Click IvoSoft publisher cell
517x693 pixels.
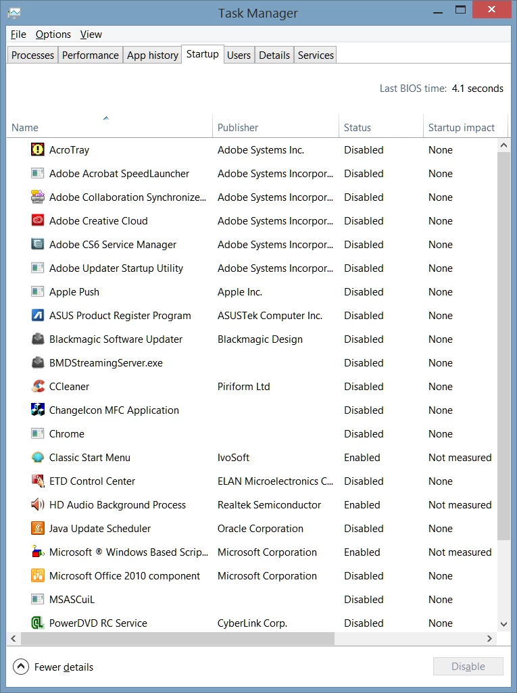pos(233,458)
